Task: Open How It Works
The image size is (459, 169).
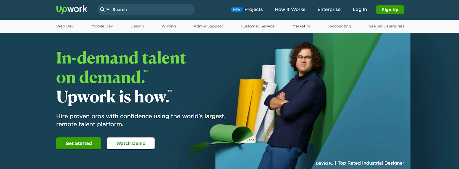Action: [290, 9]
